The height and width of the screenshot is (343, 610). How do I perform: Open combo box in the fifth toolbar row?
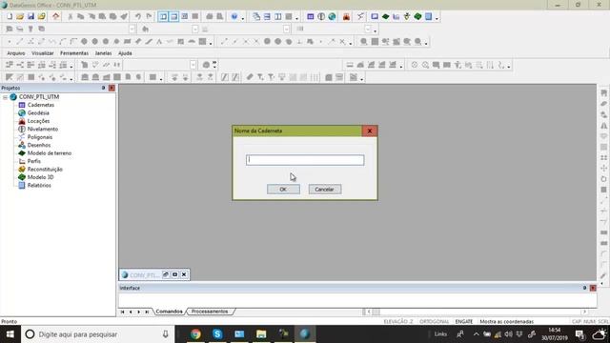click(193, 65)
